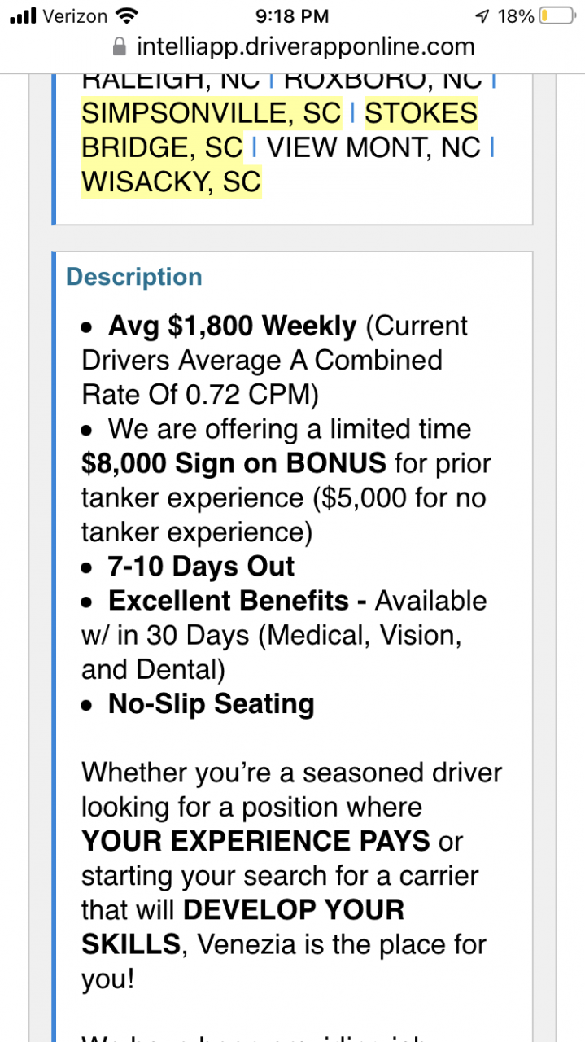Click the $8,000 Sign on BONUS text

[234, 463]
